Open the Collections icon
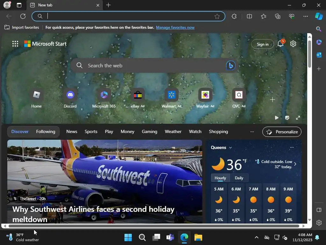The height and width of the screenshot is (245, 326). click(x=278, y=16)
